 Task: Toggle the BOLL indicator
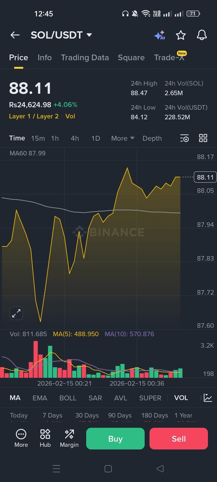[x=68, y=398]
